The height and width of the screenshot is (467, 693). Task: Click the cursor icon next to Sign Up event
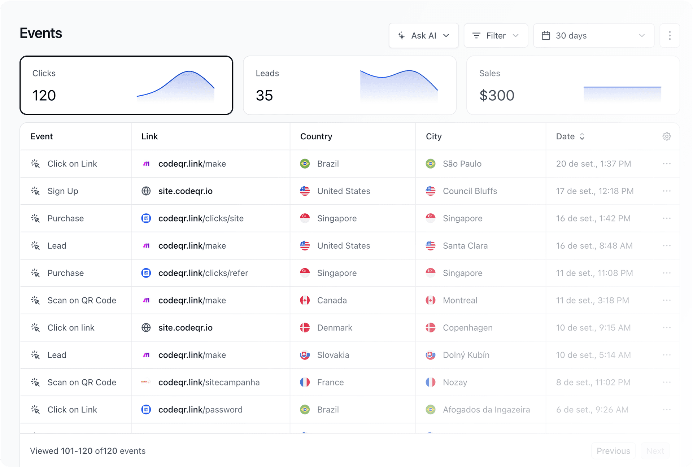click(35, 191)
